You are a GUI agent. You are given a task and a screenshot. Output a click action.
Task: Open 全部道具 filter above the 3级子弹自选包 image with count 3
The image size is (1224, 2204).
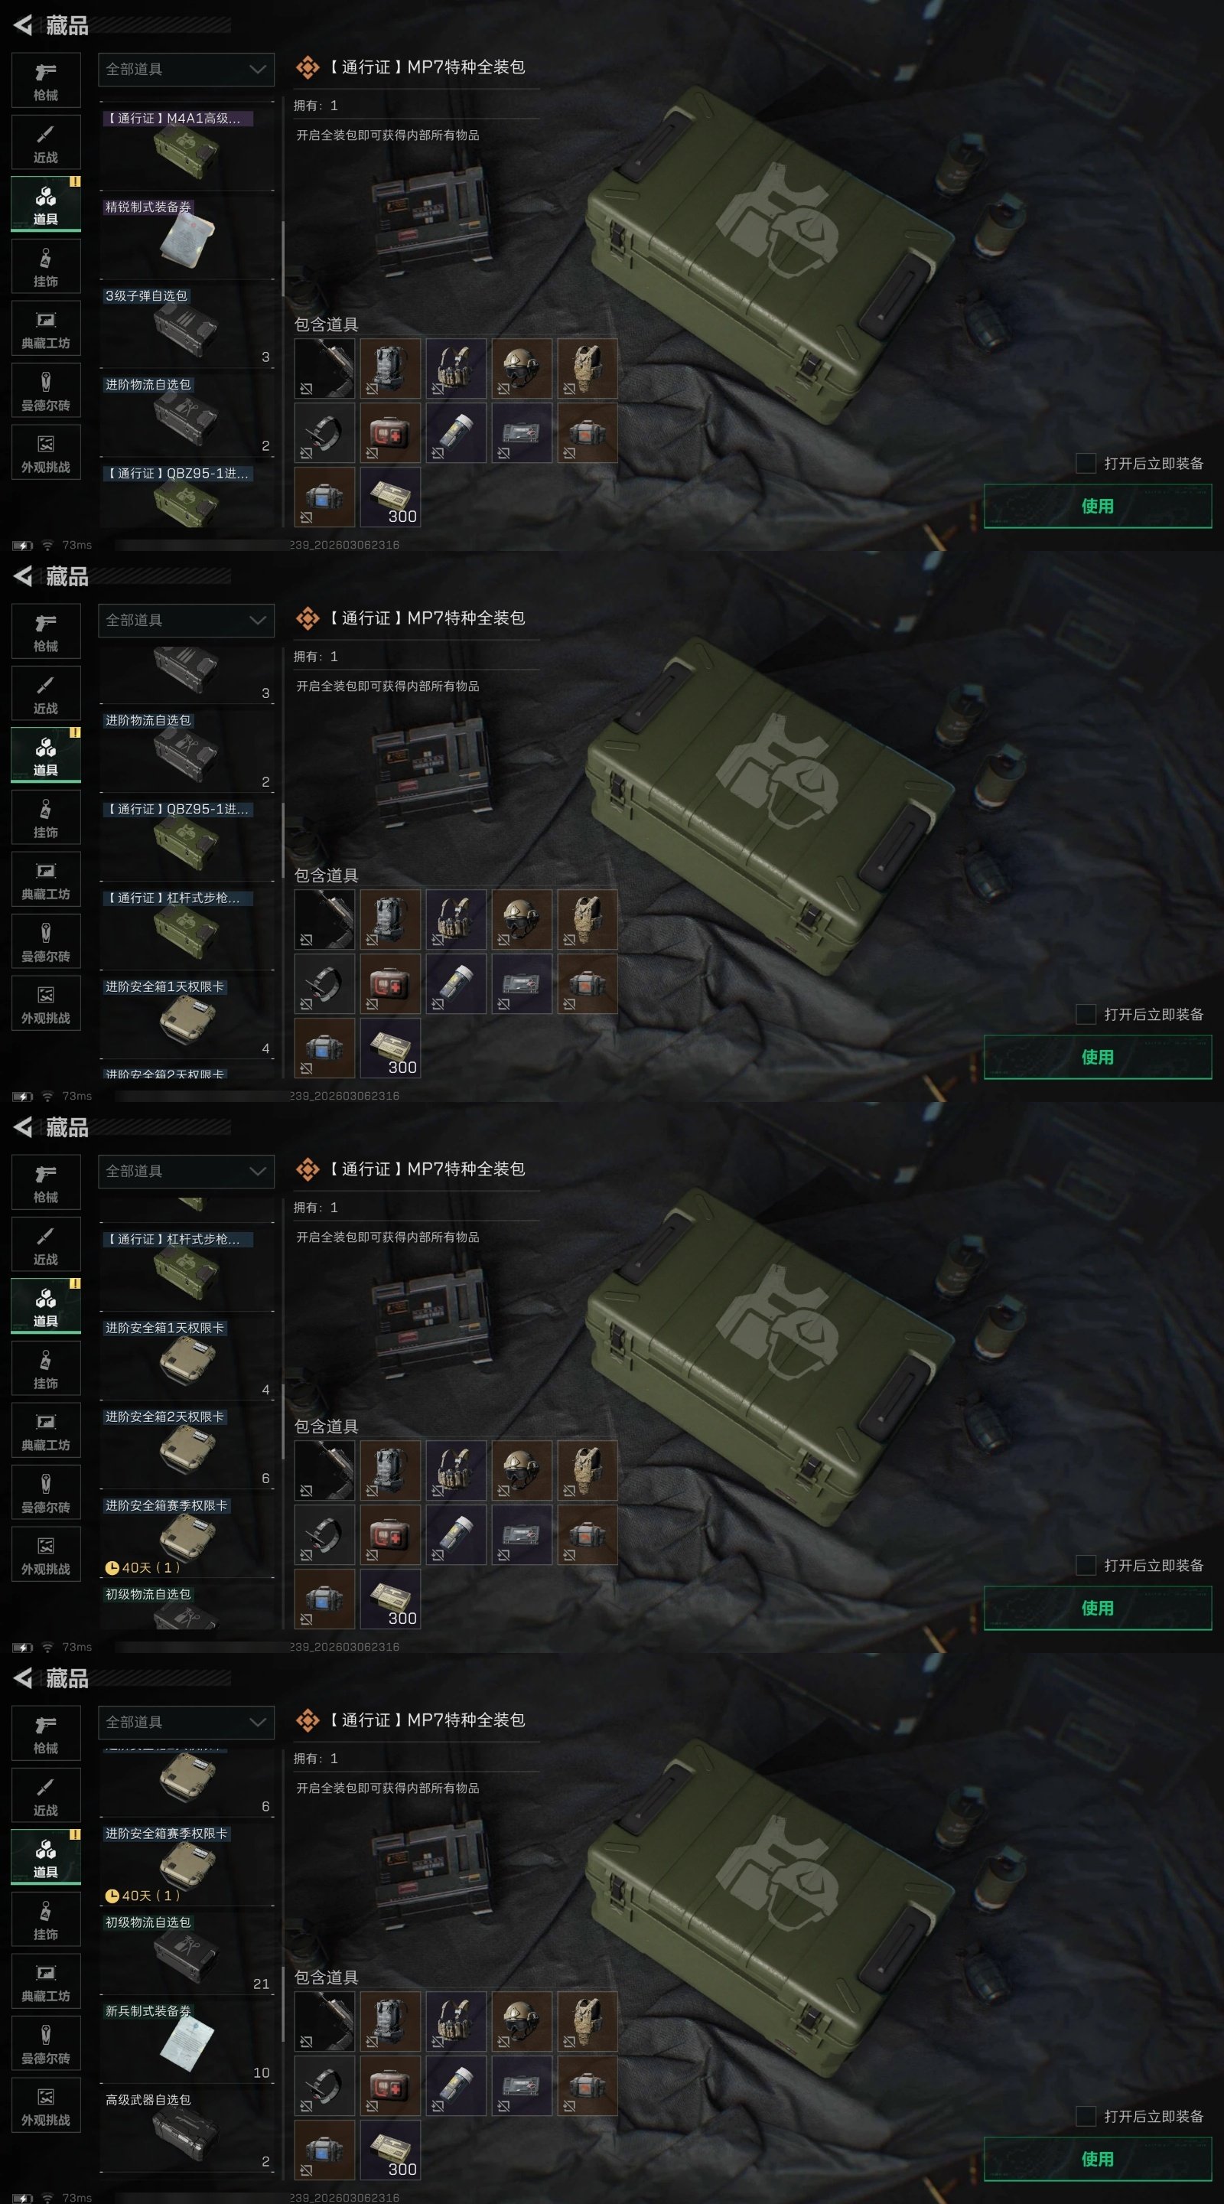click(x=187, y=621)
